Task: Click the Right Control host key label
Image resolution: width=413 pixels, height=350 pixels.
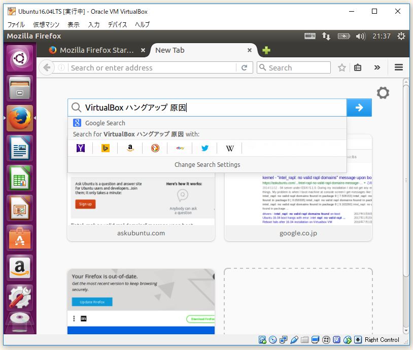Action: 382,340
